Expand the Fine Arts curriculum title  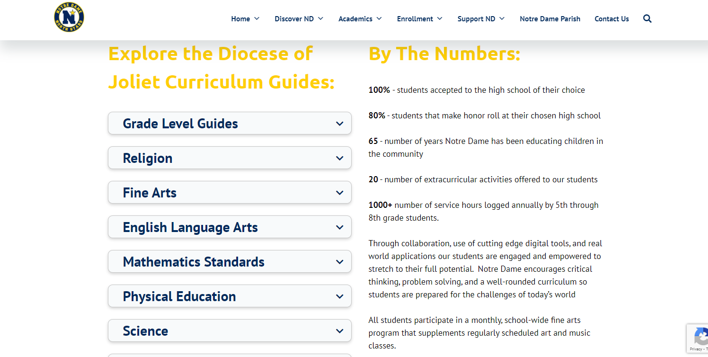(x=150, y=193)
